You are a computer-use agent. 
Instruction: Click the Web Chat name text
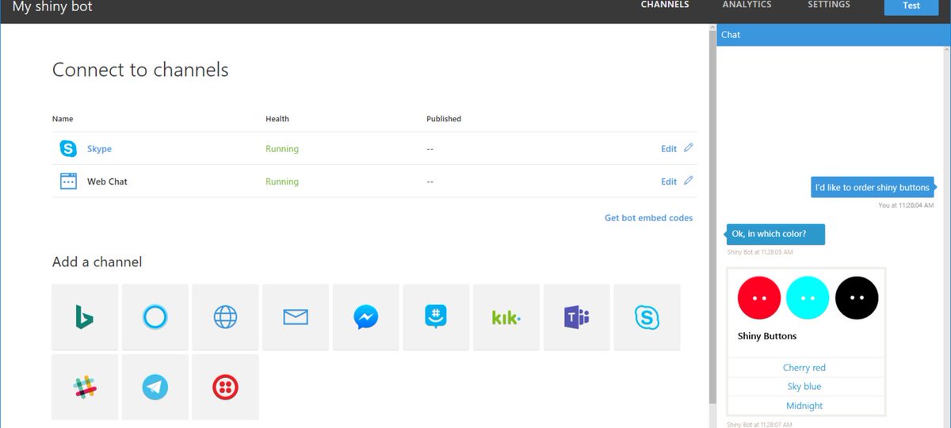[x=107, y=182]
